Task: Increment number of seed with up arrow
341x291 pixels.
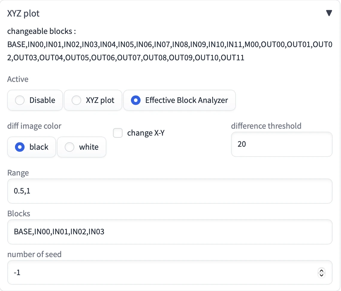Action: click(322, 270)
